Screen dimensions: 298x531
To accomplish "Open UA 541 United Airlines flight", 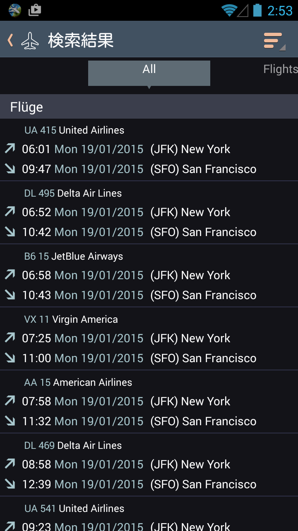I will tap(149, 514).
